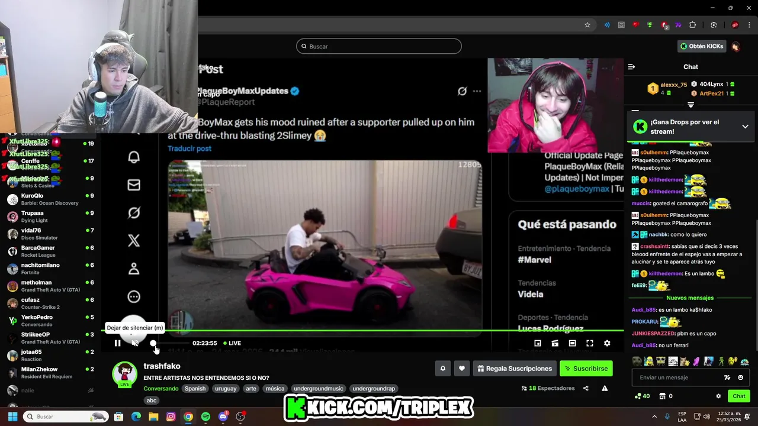Select the undergroundmusic tag
This screenshot has width=758, height=426.
[319, 389]
